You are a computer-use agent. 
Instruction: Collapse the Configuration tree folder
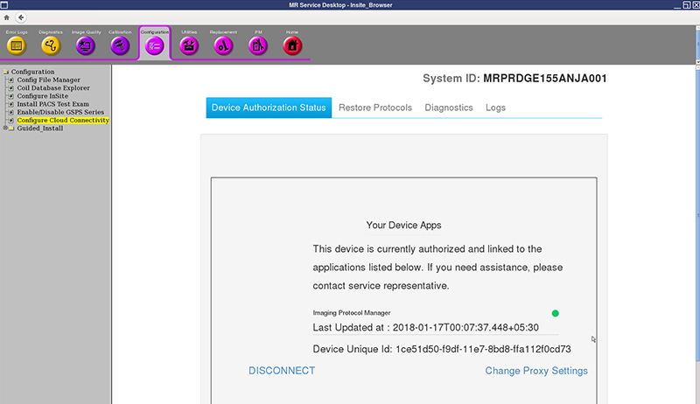[5, 72]
